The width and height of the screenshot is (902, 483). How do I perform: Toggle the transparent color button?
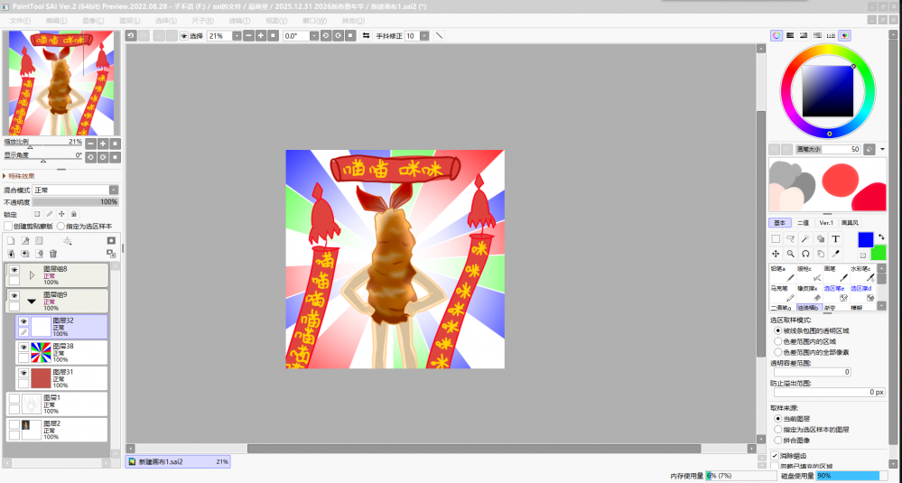(863, 255)
